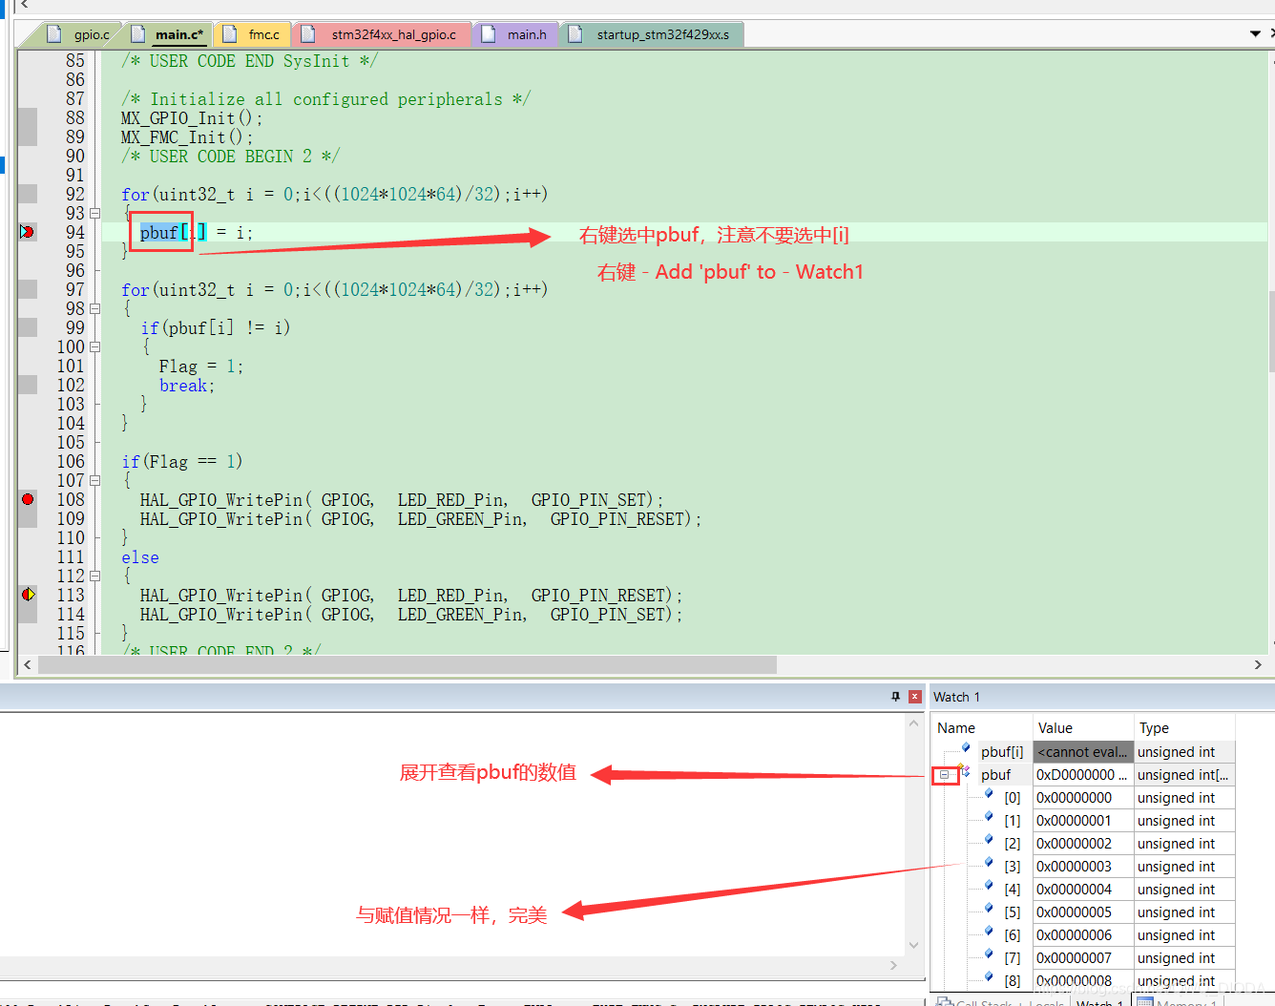The height and width of the screenshot is (1006, 1275).
Task: Click the array structure icon beside pbuf
Action: [965, 771]
